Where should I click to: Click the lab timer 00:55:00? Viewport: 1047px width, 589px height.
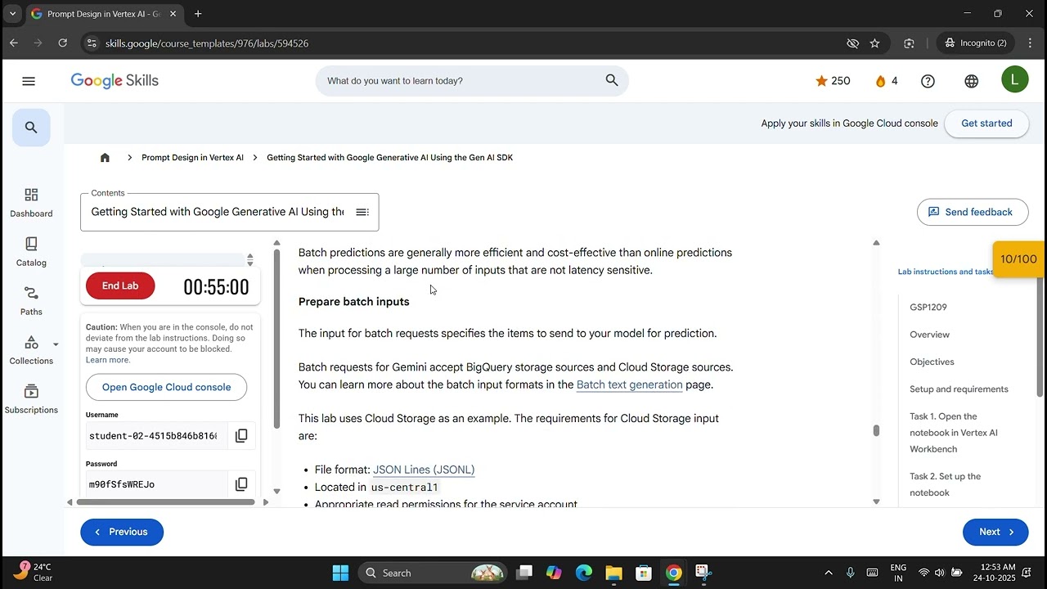click(x=216, y=287)
